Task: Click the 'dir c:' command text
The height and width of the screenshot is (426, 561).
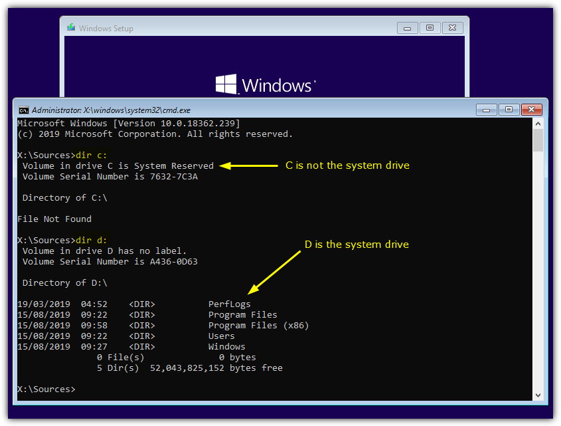Action: [x=91, y=155]
